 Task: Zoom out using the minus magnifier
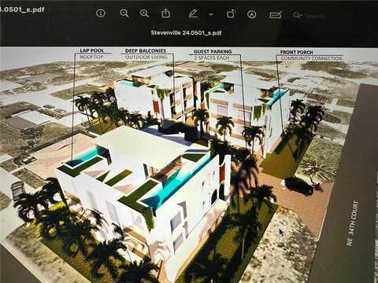click(124, 13)
